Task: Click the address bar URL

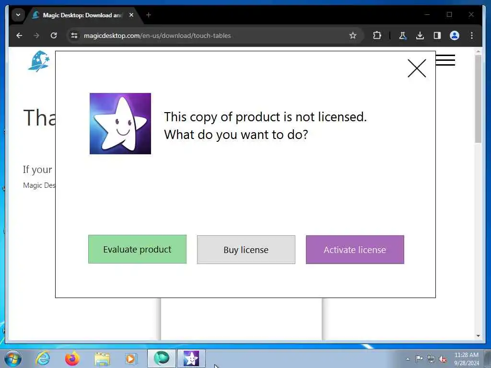Action: [157, 35]
